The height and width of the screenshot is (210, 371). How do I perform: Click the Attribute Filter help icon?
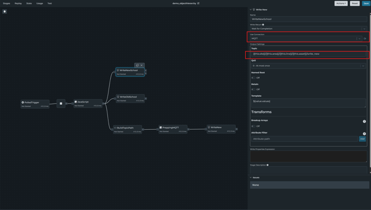[x=364, y=134]
